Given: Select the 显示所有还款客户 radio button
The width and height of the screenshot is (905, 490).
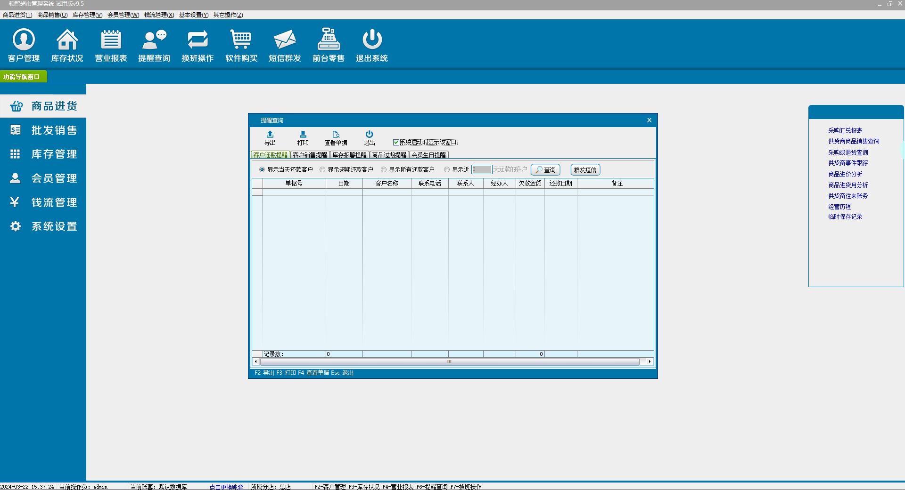Looking at the screenshot, I should (x=384, y=169).
